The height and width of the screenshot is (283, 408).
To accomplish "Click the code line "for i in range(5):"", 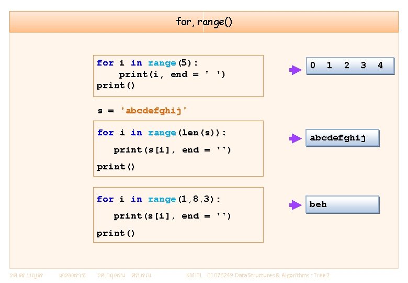I will tap(148, 63).
